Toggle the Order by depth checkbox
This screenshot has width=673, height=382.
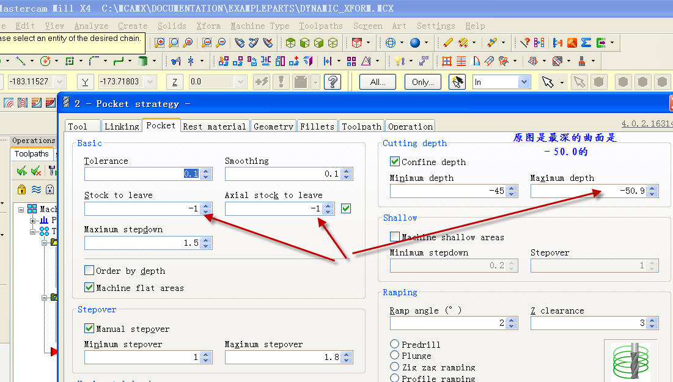tap(89, 270)
